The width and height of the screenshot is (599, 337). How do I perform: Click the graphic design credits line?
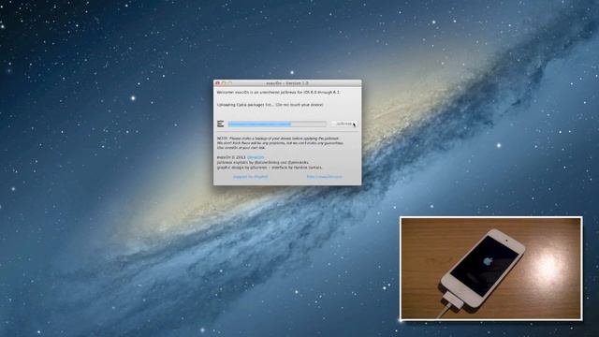click(x=270, y=168)
